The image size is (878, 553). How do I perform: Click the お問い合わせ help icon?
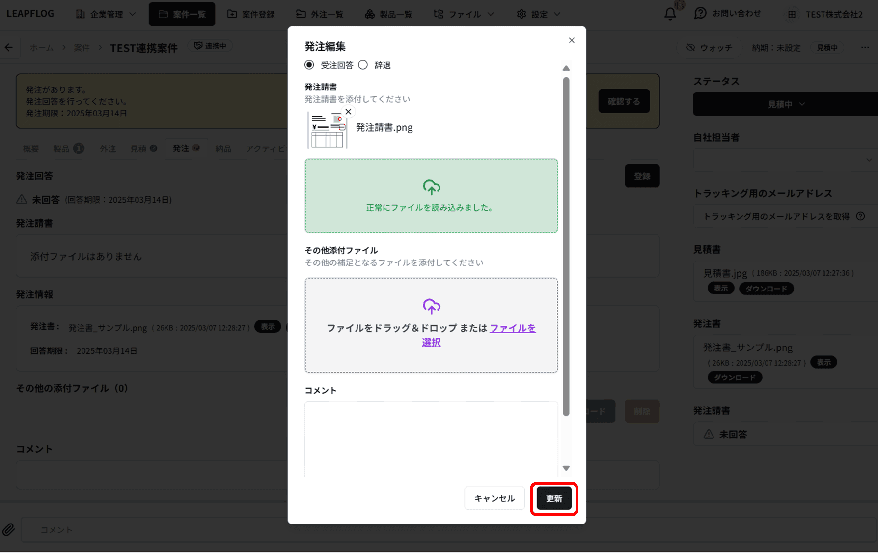700,14
